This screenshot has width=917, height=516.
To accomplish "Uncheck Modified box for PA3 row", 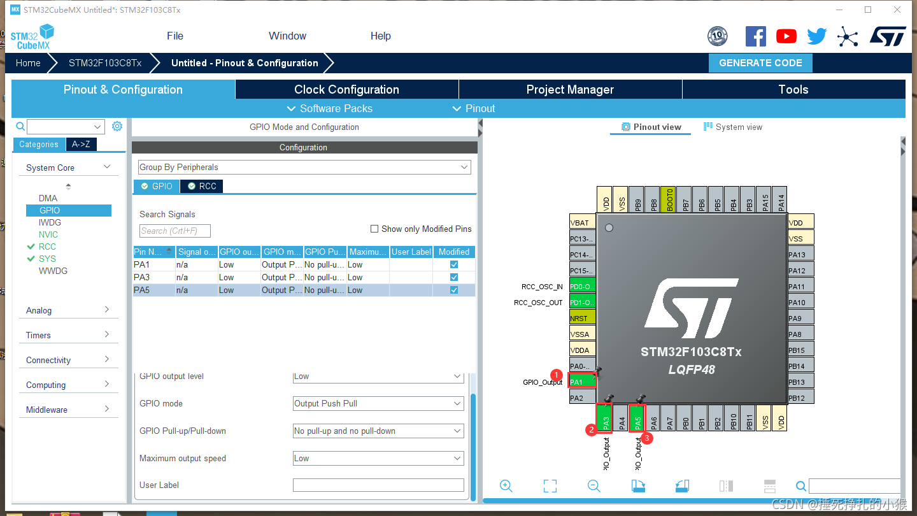I will (454, 277).
